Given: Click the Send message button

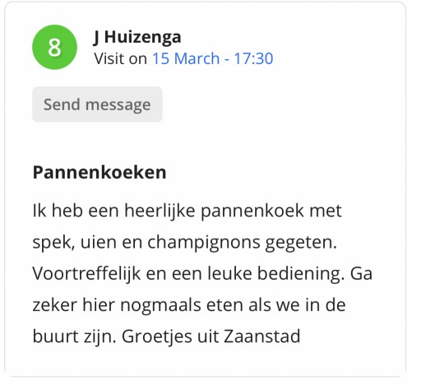Looking at the screenshot, I should [x=97, y=104].
